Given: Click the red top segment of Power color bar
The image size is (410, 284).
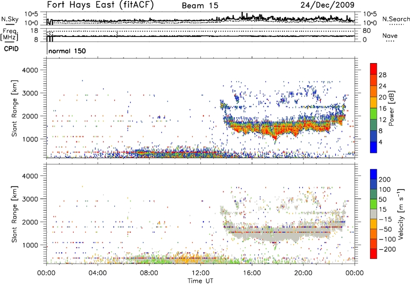Looking at the screenshot, I should click(374, 69).
